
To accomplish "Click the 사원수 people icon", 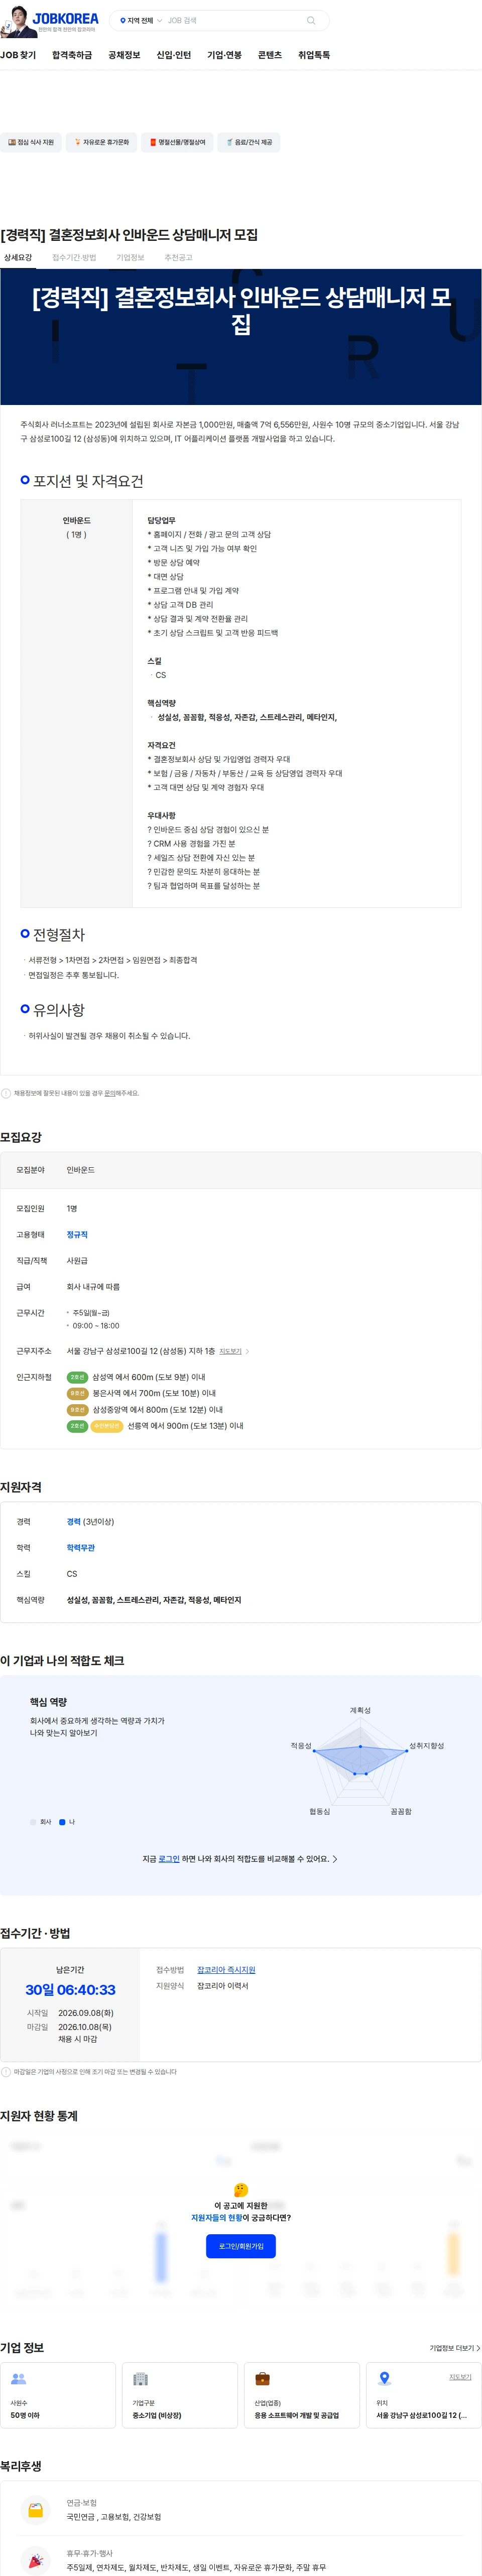I will (18, 2378).
